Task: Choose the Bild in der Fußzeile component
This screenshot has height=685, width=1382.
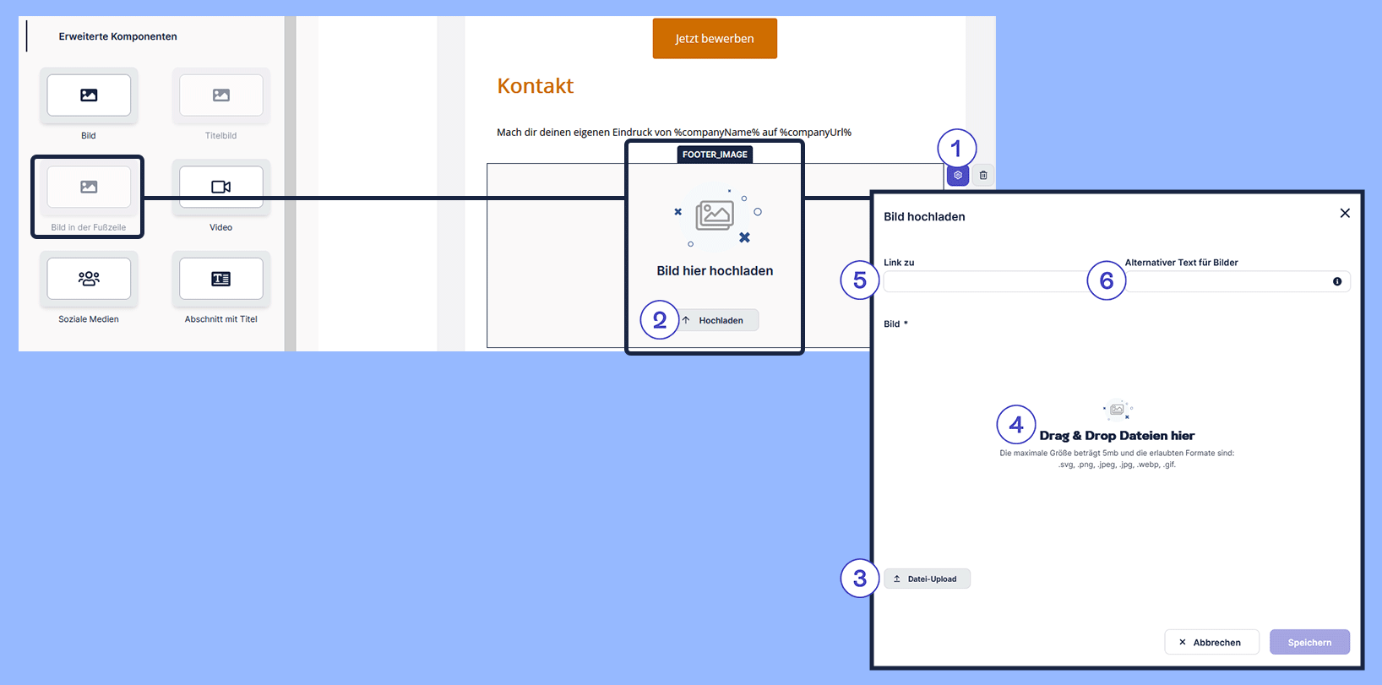Action: point(89,188)
